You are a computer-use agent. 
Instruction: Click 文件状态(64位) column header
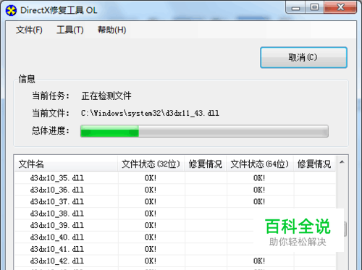point(260,164)
